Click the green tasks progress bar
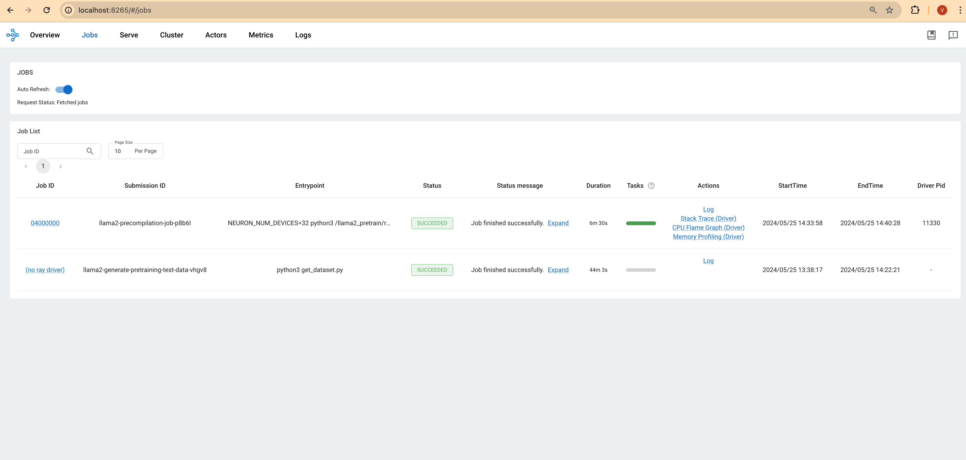This screenshot has width=966, height=460. (641, 223)
